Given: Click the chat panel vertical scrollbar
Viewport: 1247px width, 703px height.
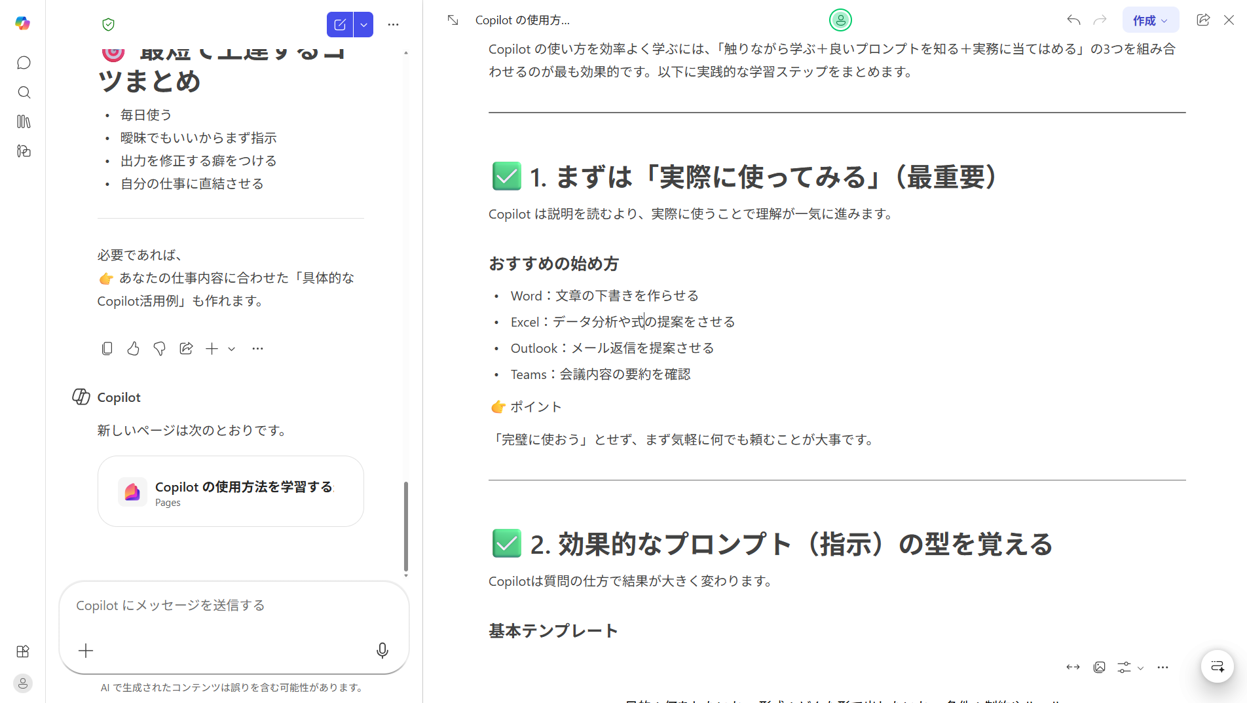Looking at the screenshot, I should point(406,527).
